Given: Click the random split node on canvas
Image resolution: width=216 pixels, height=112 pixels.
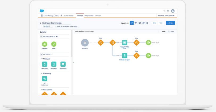Looking at the screenshot, I should point(113,42).
